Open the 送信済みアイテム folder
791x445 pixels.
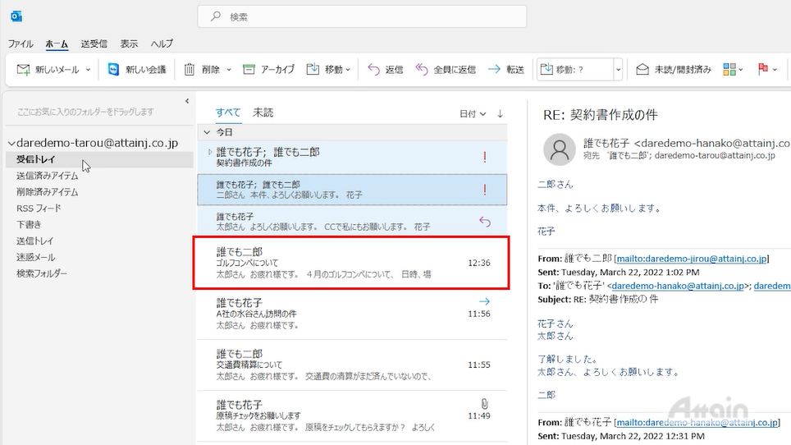coord(48,176)
